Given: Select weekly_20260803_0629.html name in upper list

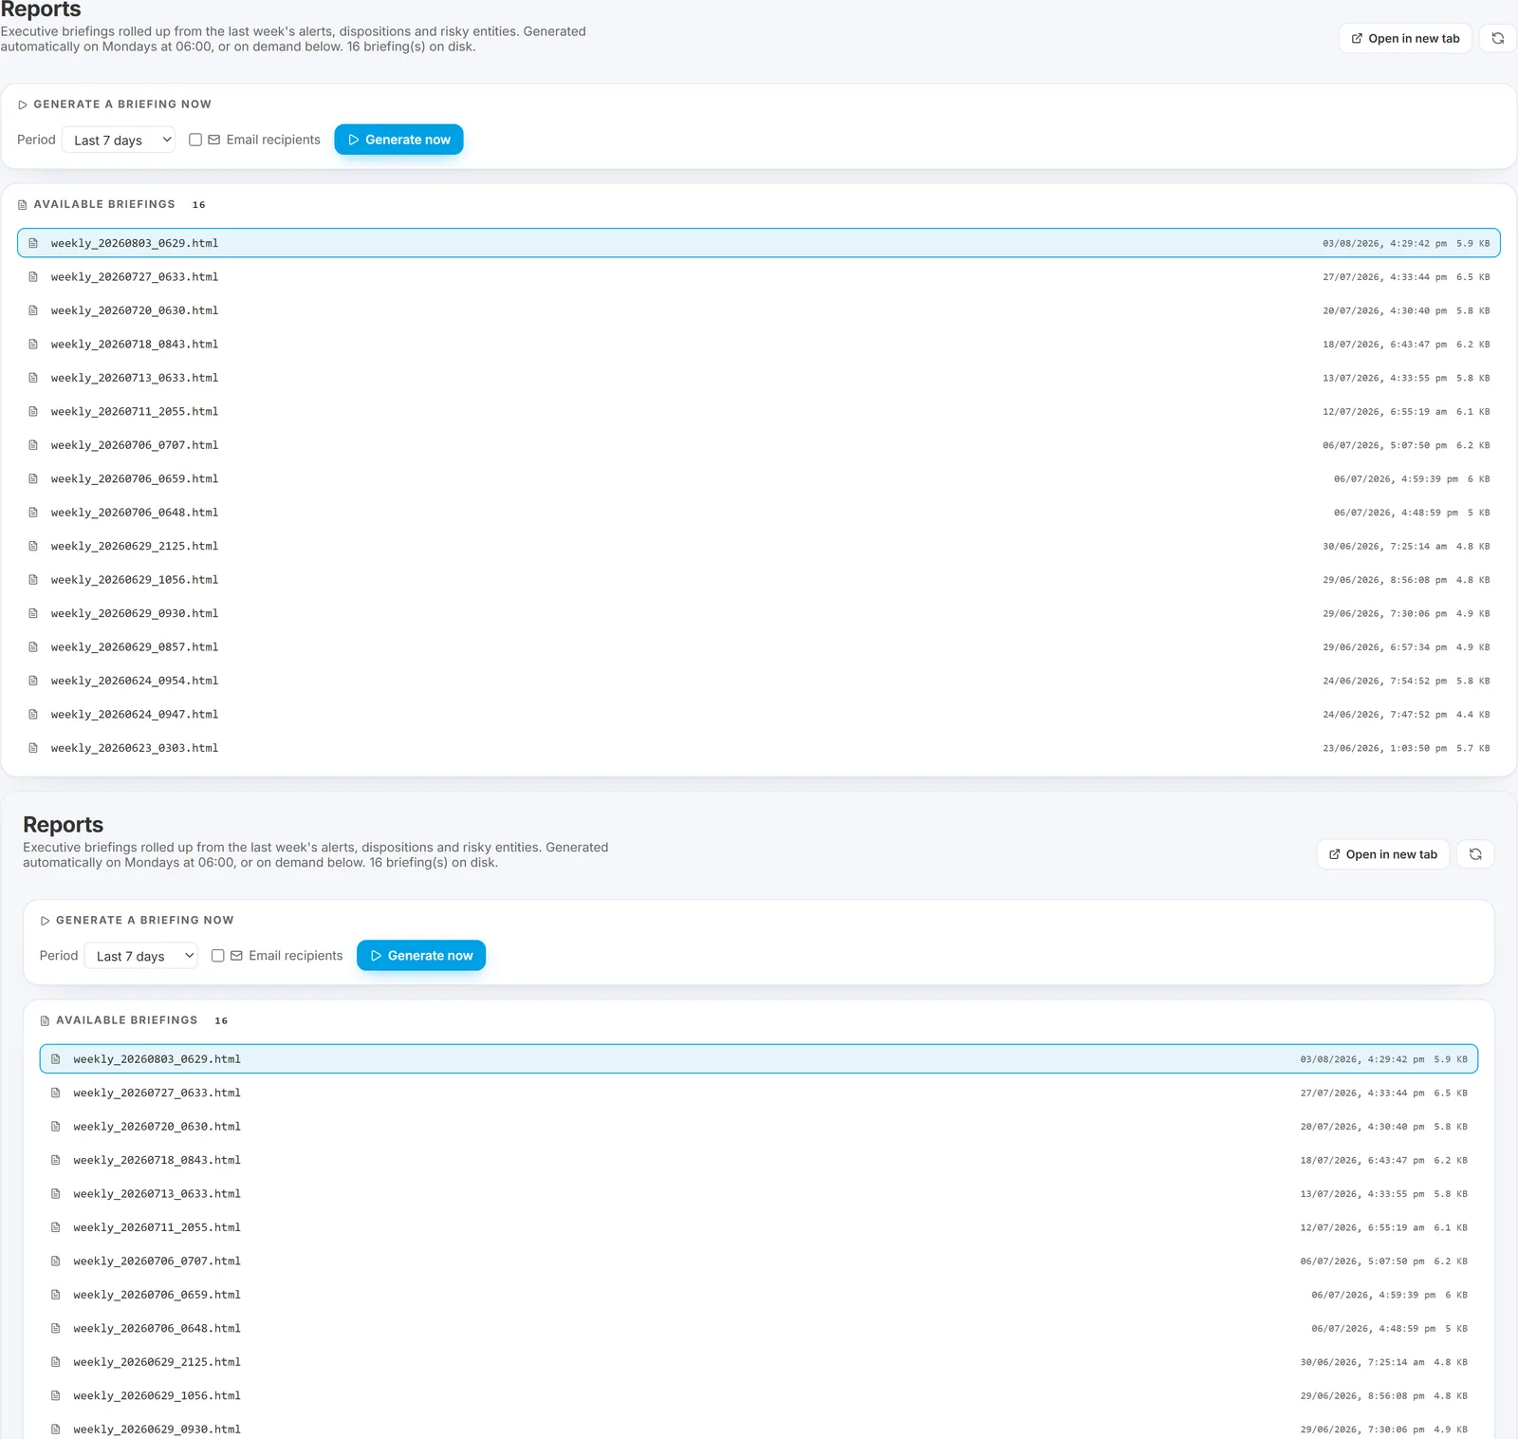Looking at the screenshot, I should point(135,243).
